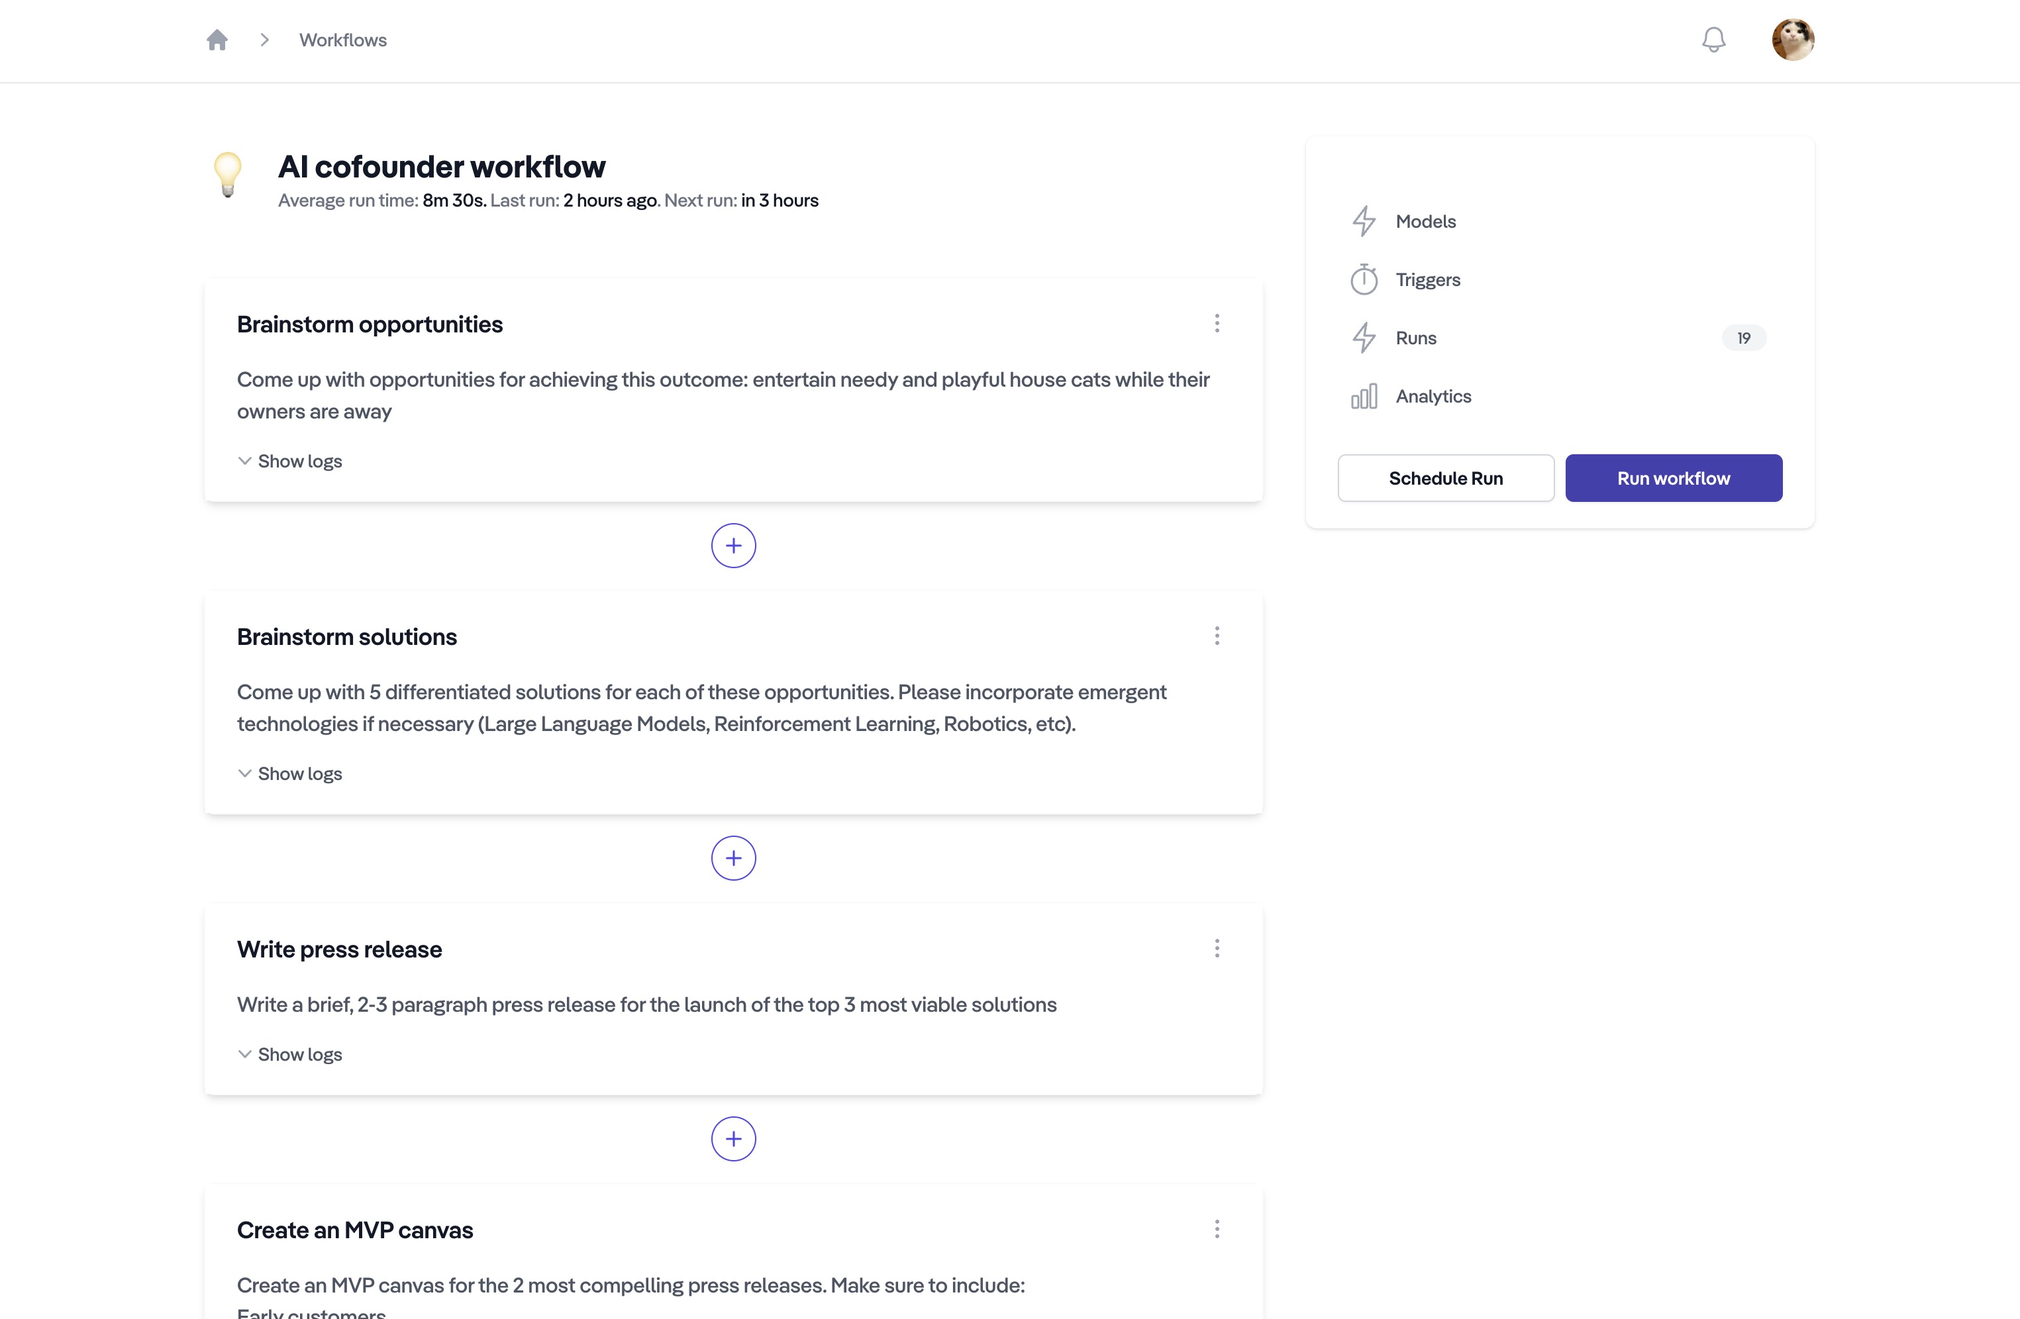Open options menu for Brainstorm opportunities
Screen dimensions: 2020x1319
[1216, 323]
